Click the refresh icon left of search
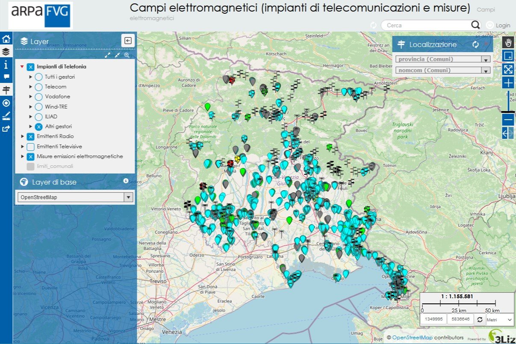This screenshot has width=516, height=344. [x=373, y=25]
